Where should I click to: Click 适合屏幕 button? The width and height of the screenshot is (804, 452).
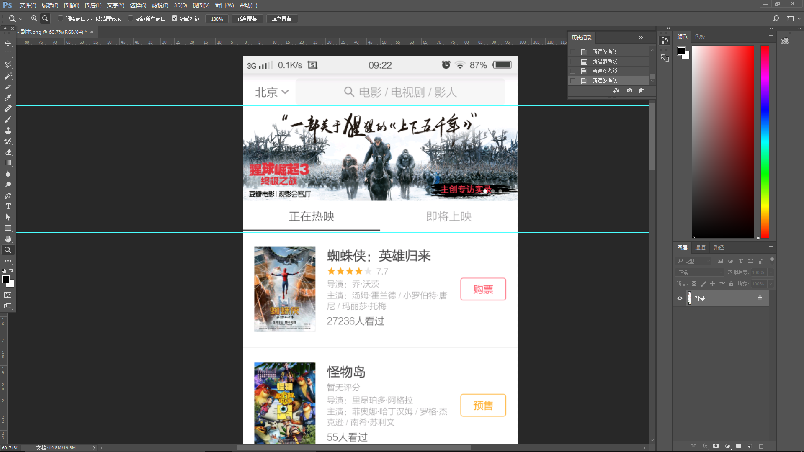247,19
